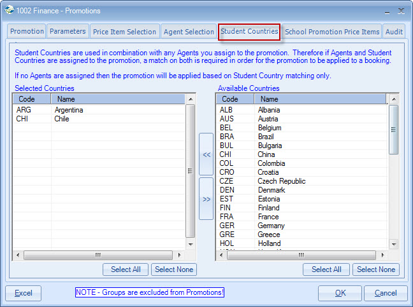Switch to the Promotion tab
The image size is (413, 307).
pyautogui.click(x=27, y=31)
